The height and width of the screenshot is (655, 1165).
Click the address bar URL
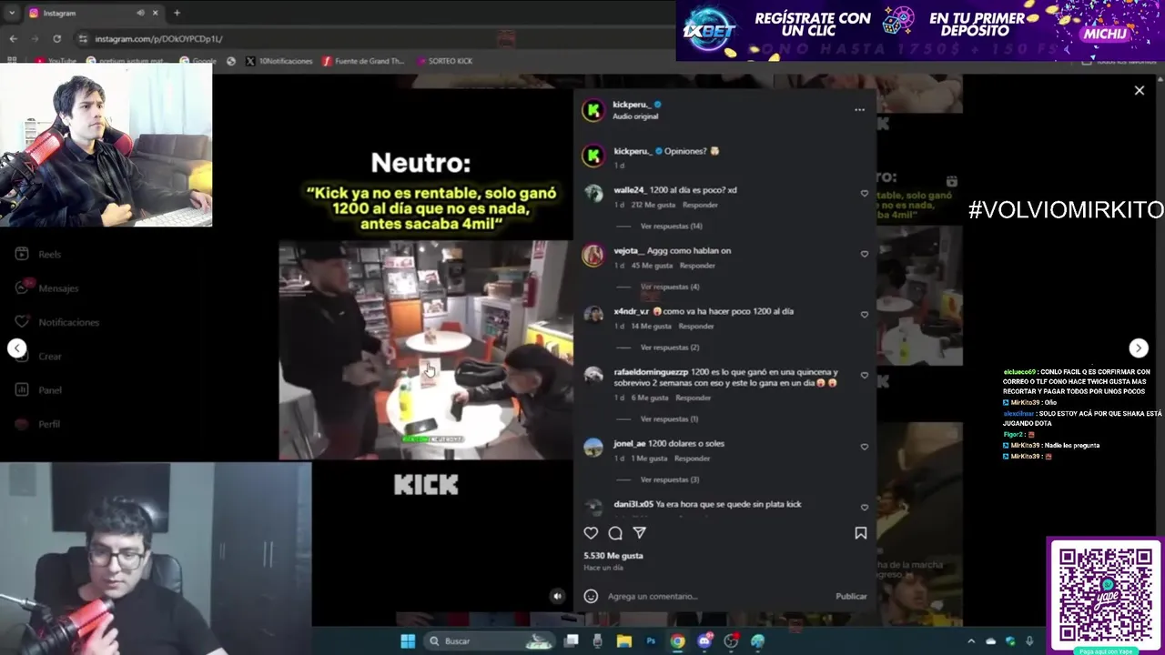(158, 39)
